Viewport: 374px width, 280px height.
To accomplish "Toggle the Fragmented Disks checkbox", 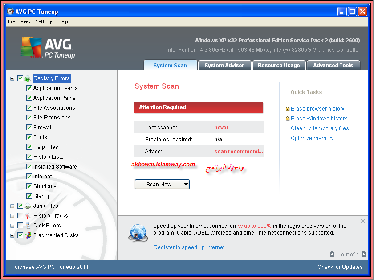I will [x=20, y=235].
